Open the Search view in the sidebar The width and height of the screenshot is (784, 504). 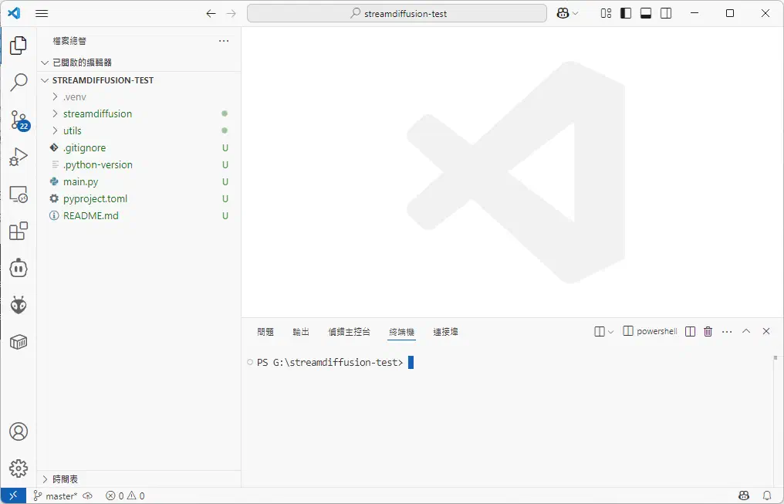(x=19, y=83)
